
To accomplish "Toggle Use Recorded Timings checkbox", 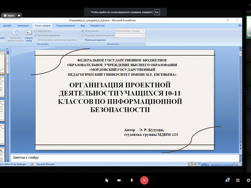I will point(35,40).
